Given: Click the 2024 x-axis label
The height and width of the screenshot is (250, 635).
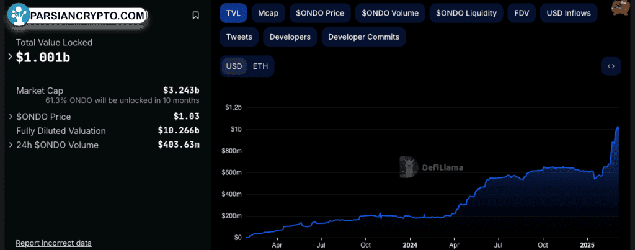Looking at the screenshot, I should [411, 245].
